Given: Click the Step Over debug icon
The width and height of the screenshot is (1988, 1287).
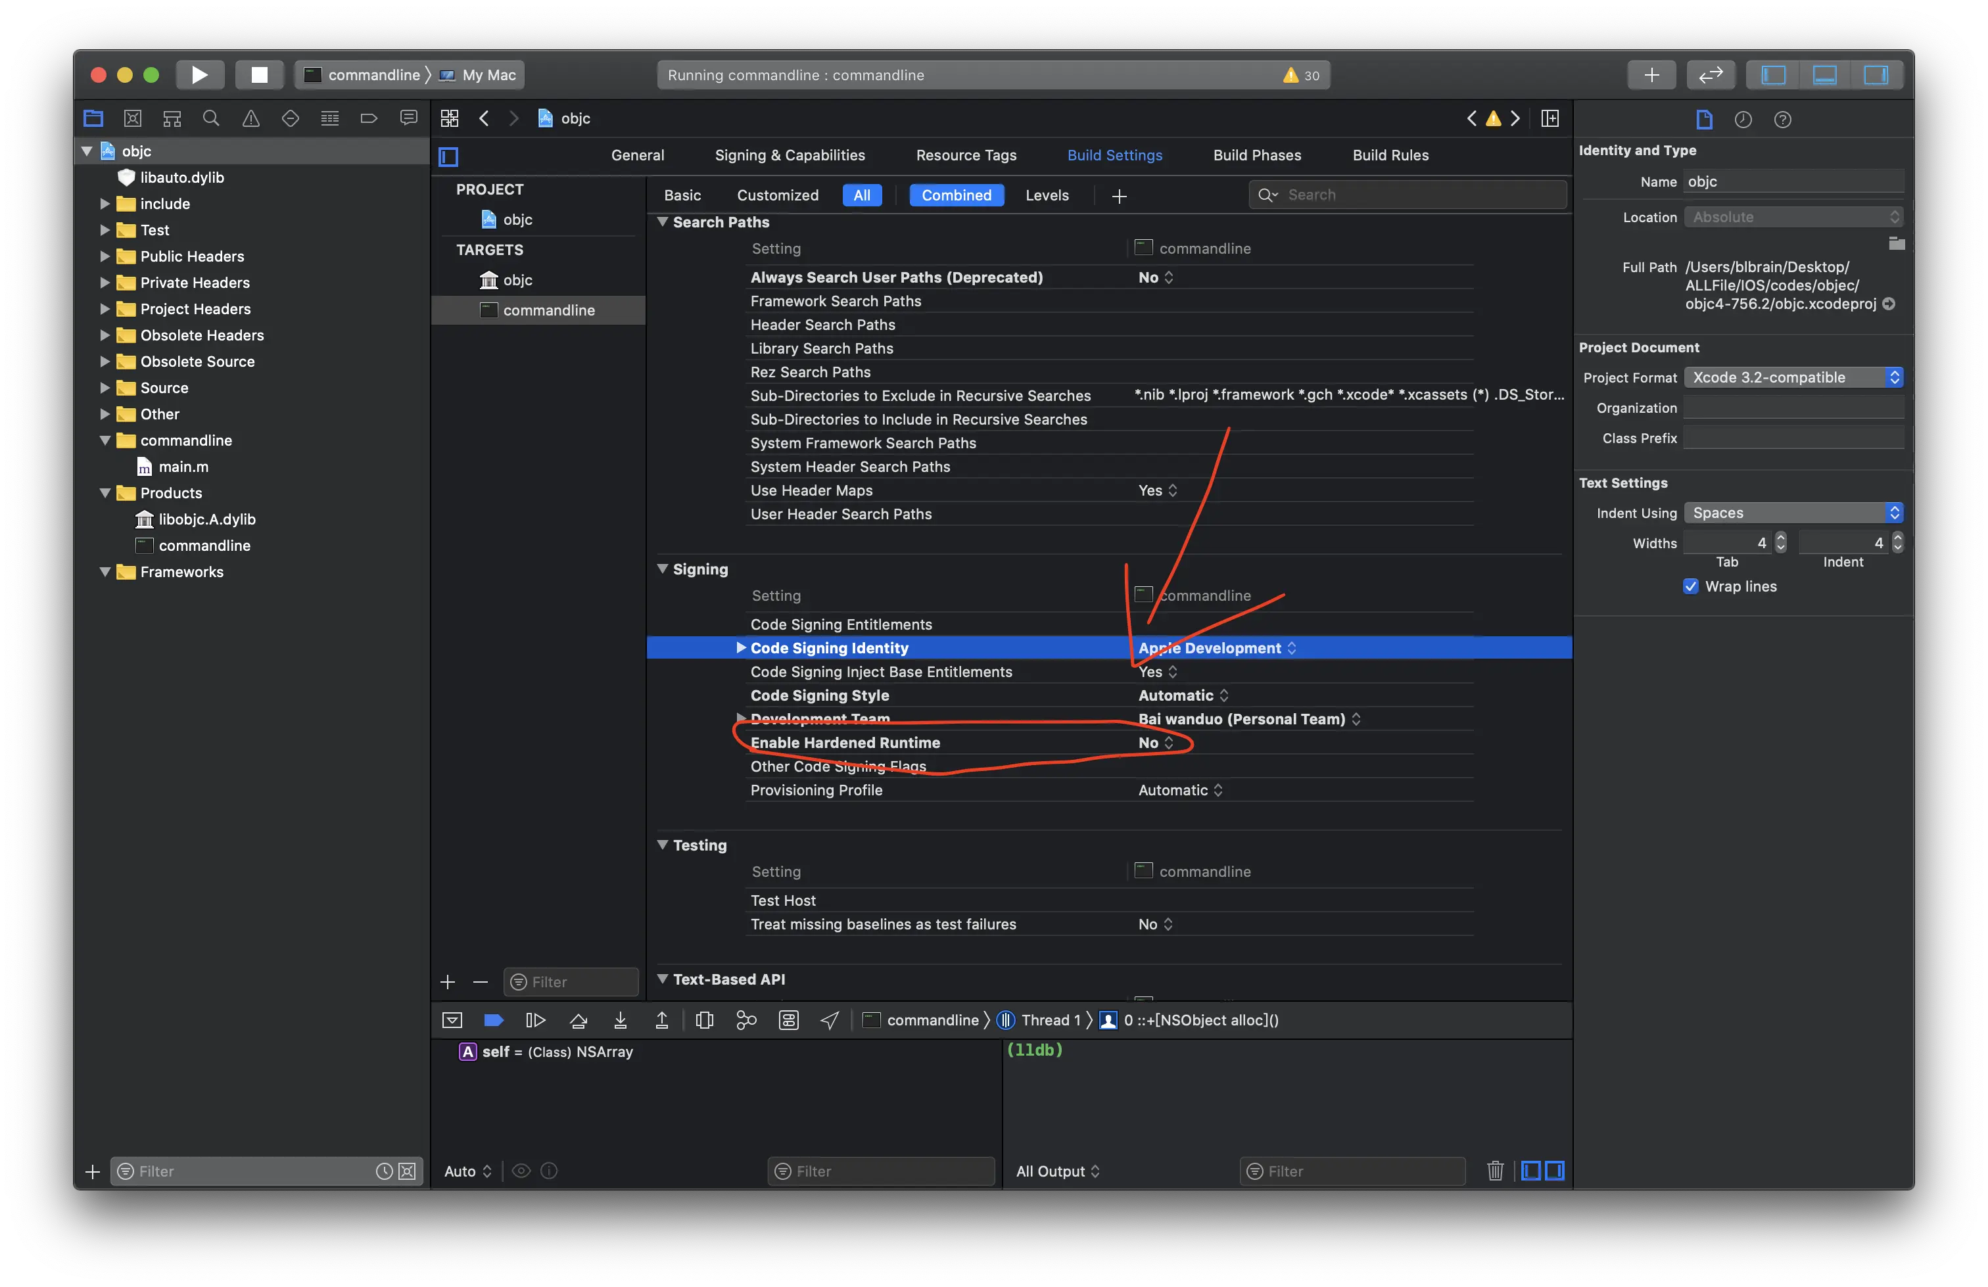Looking at the screenshot, I should tap(578, 1019).
